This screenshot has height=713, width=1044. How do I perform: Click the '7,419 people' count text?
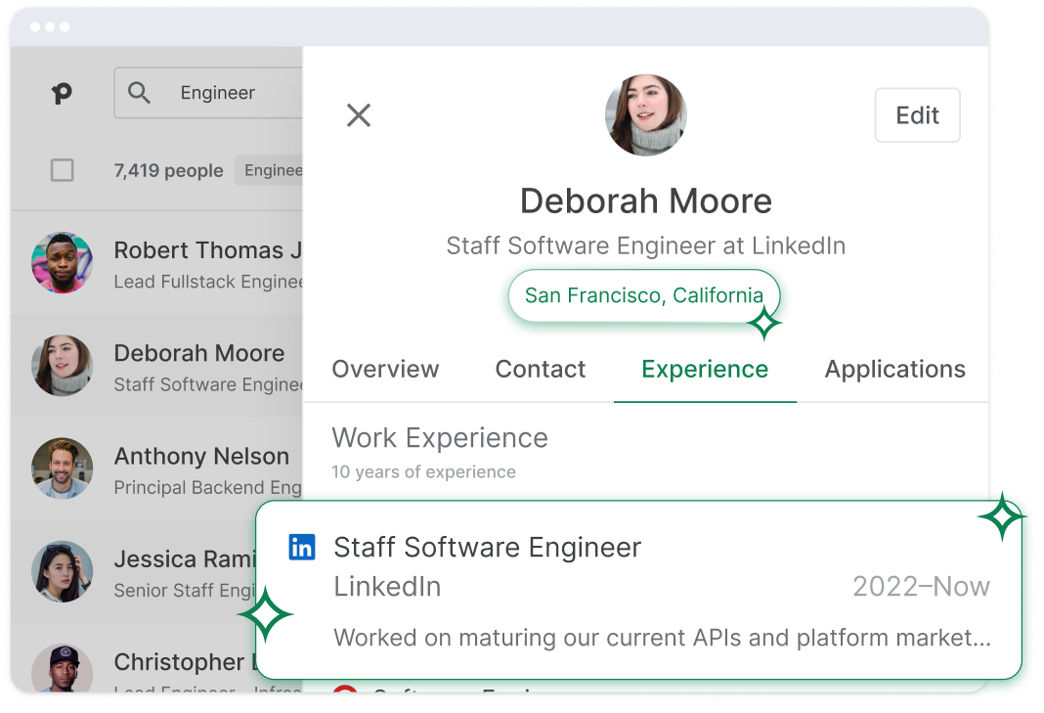pos(168,170)
